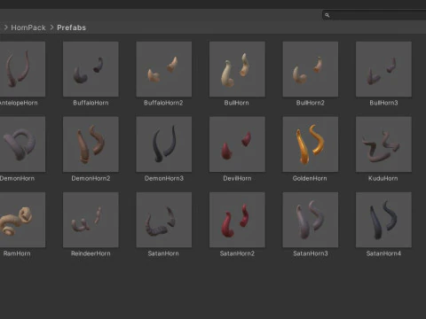426x319 pixels.
Task: Select the BuffaloHorn2 prefab thumbnail
Action: [164, 69]
